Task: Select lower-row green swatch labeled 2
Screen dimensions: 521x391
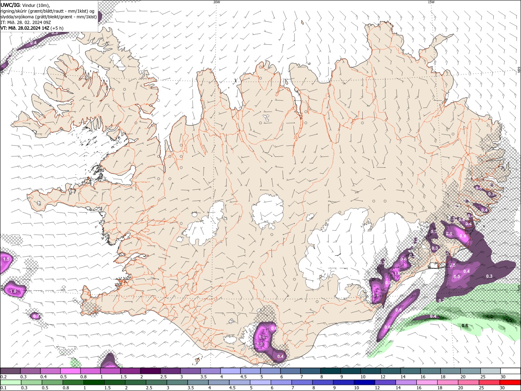Action: click(x=136, y=382)
